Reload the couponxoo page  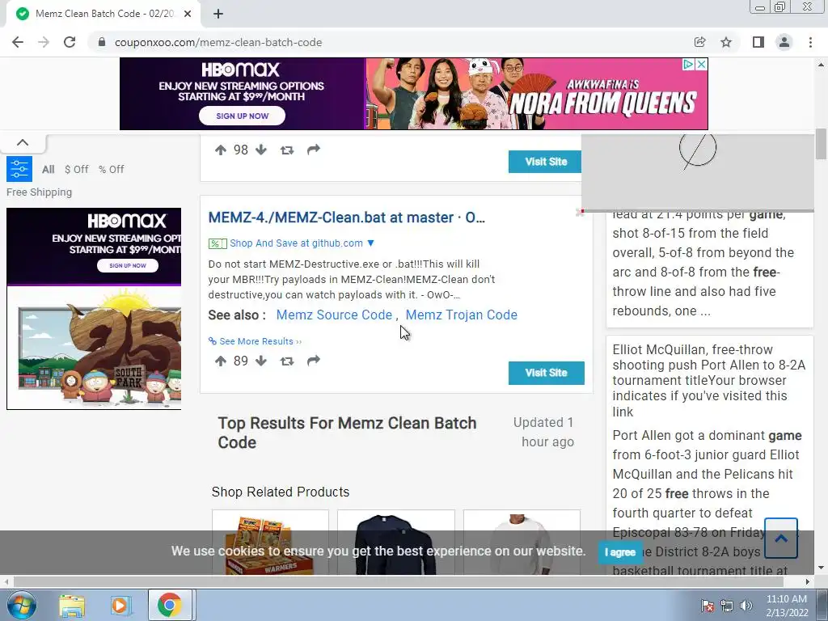[x=70, y=42]
